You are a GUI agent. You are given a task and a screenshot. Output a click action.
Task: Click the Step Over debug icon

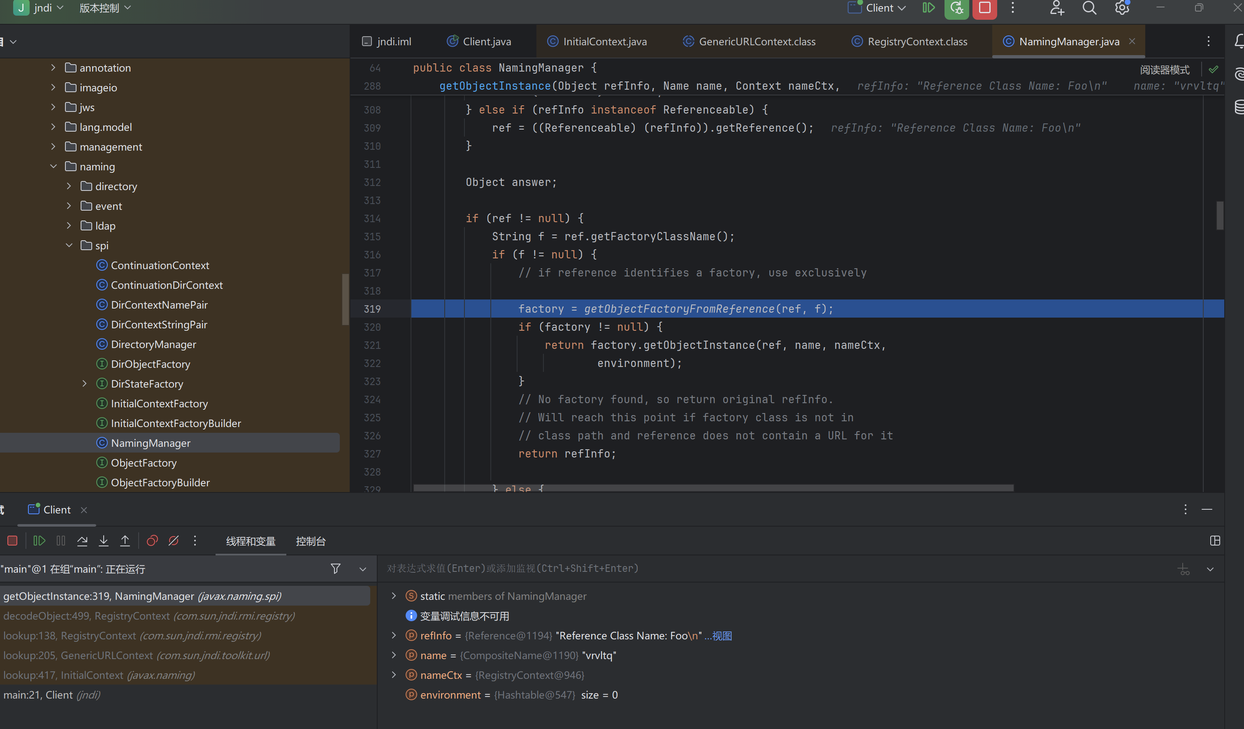[82, 541]
